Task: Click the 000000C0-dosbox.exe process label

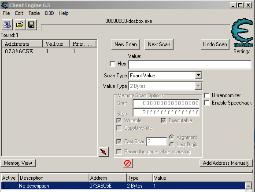Action: click(x=129, y=21)
